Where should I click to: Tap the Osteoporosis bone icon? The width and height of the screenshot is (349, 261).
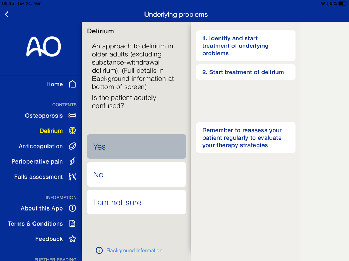coord(72,116)
